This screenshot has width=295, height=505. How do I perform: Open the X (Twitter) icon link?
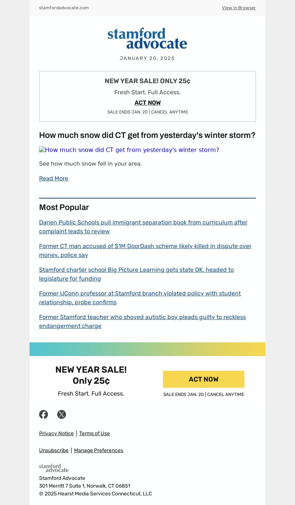[62, 414]
